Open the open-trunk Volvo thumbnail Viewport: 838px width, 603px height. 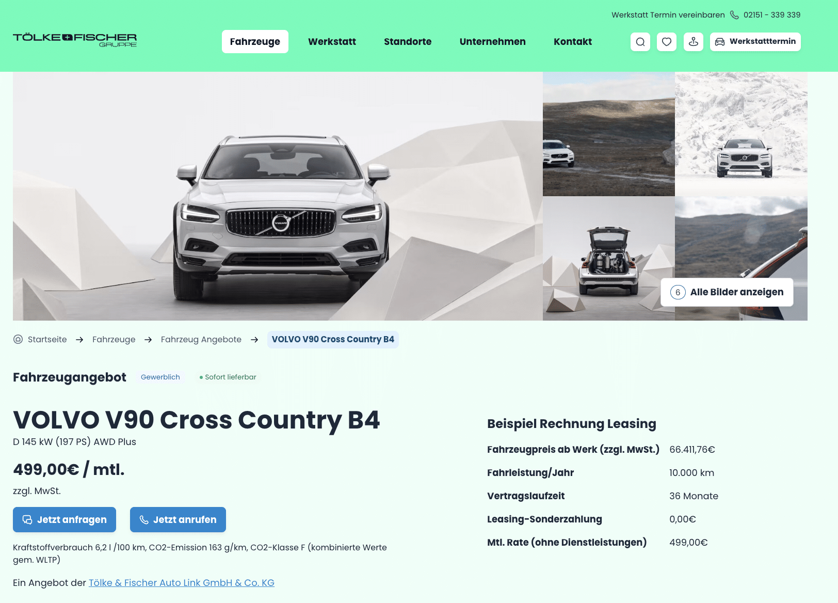(x=609, y=258)
